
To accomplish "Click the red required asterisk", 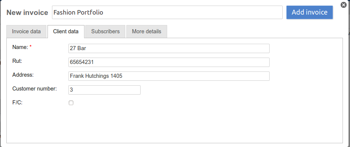I will coord(31,46).
